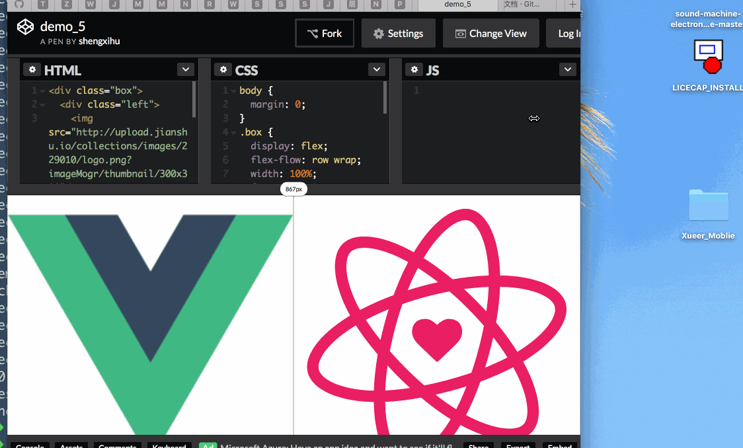Expand the CSS editor dropdown chevron
The height and width of the screenshot is (448, 743).
click(x=377, y=69)
